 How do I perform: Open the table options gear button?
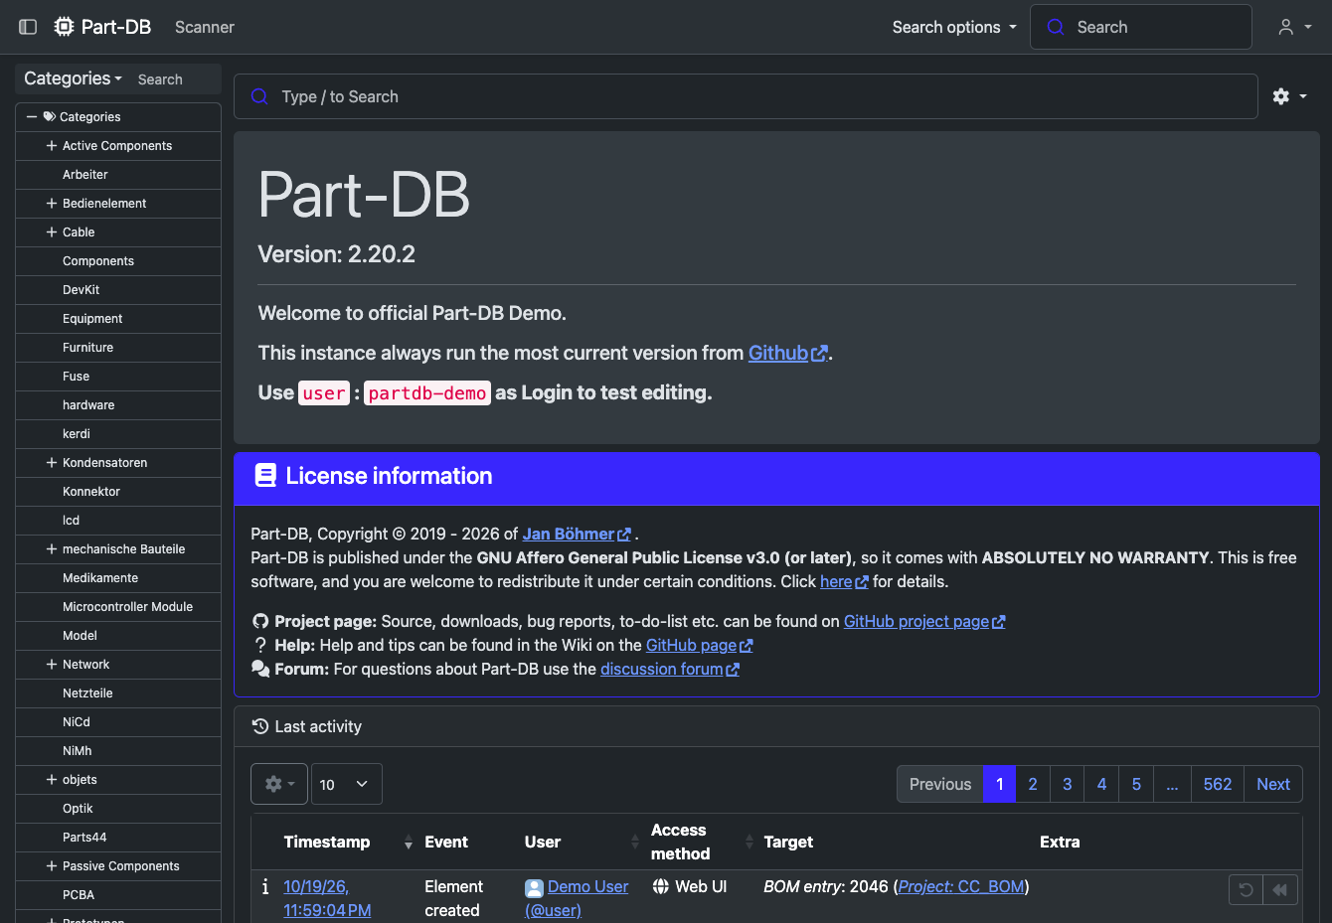(x=279, y=784)
